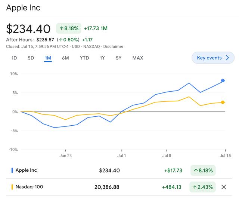Show the 5Y price history
Screen dimensions: 239x199
[x=118, y=58]
